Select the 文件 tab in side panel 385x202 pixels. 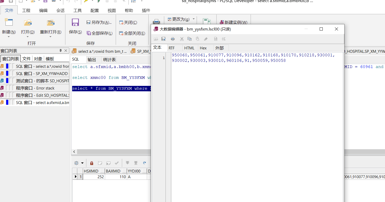tap(26, 59)
